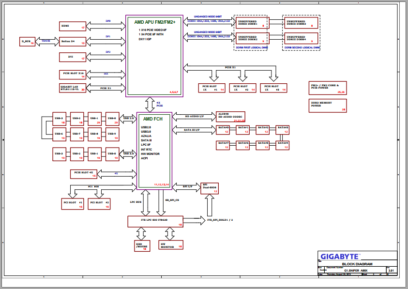Open the ALC898 HD Audio Codec block
Viewport: 408px width, 289px height.
pyautogui.click(x=231, y=116)
